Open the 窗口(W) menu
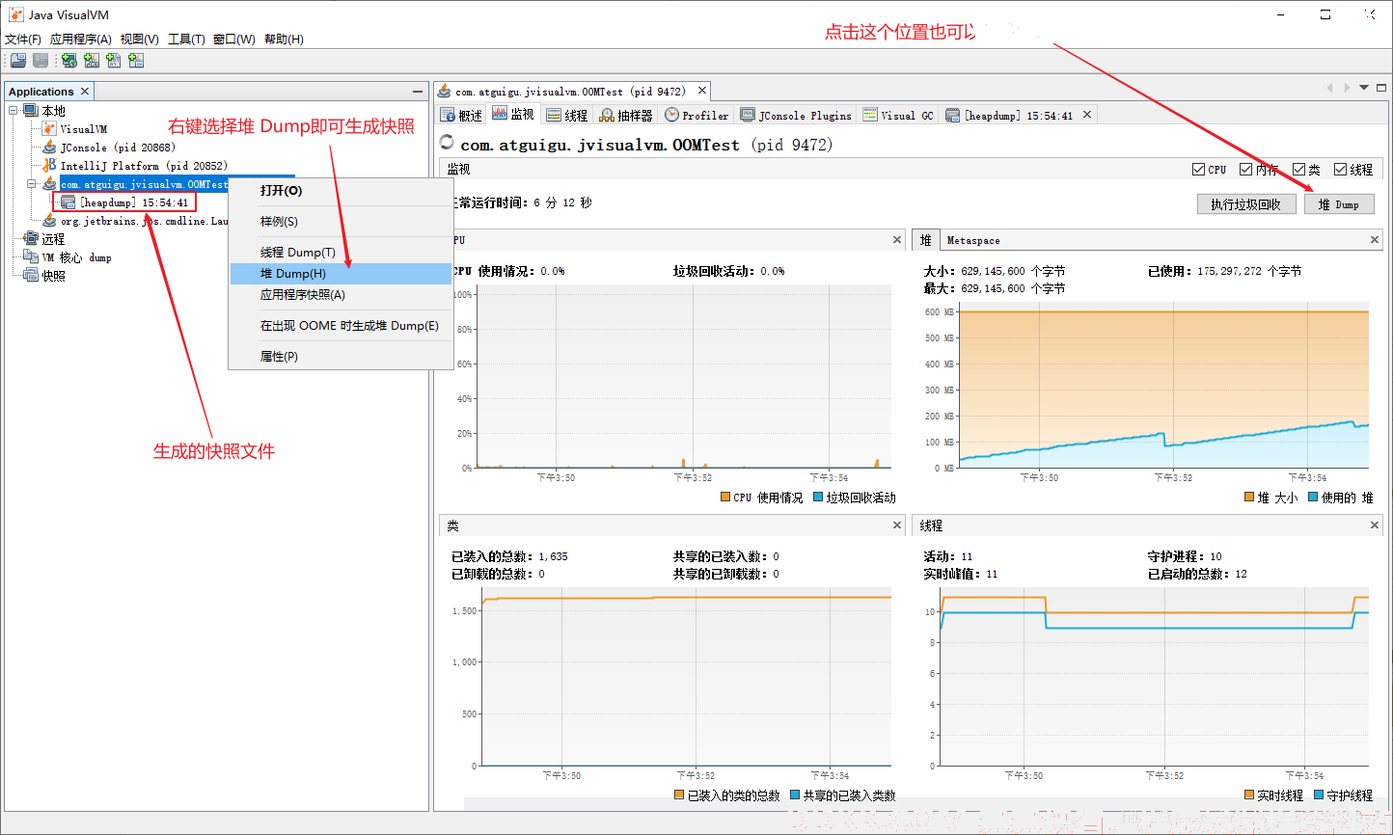This screenshot has width=1393, height=835. 234,40
